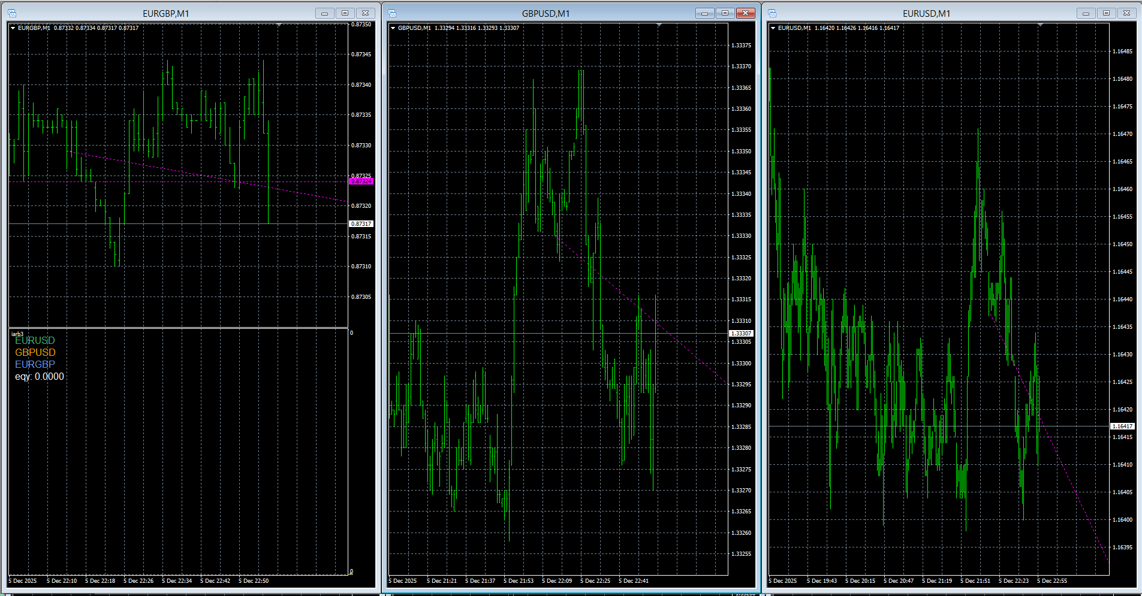Screen dimensions: 1142x596
Task: Minimize the EURGBP,M1 chart window
Action: click(x=324, y=13)
